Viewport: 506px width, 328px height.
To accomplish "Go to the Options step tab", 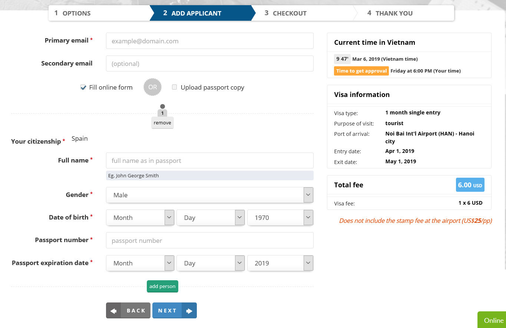I will [x=98, y=13].
